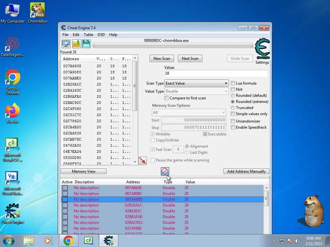Click Add Address Manually button
Viewport: 330px width, 247px height.
coord(246,171)
